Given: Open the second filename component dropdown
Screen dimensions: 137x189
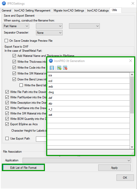Looking at the screenshot, I should 49,26.
